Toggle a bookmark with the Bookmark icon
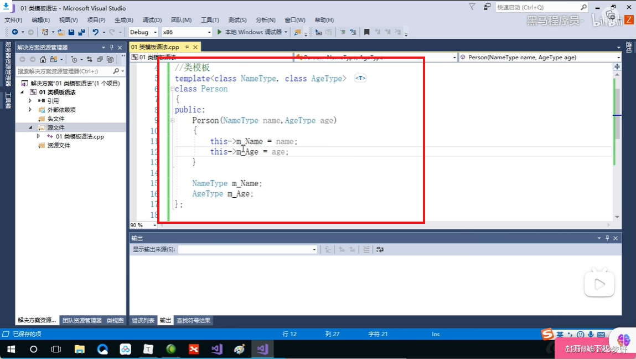Screen dimensions: 636x359 coord(366,32)
